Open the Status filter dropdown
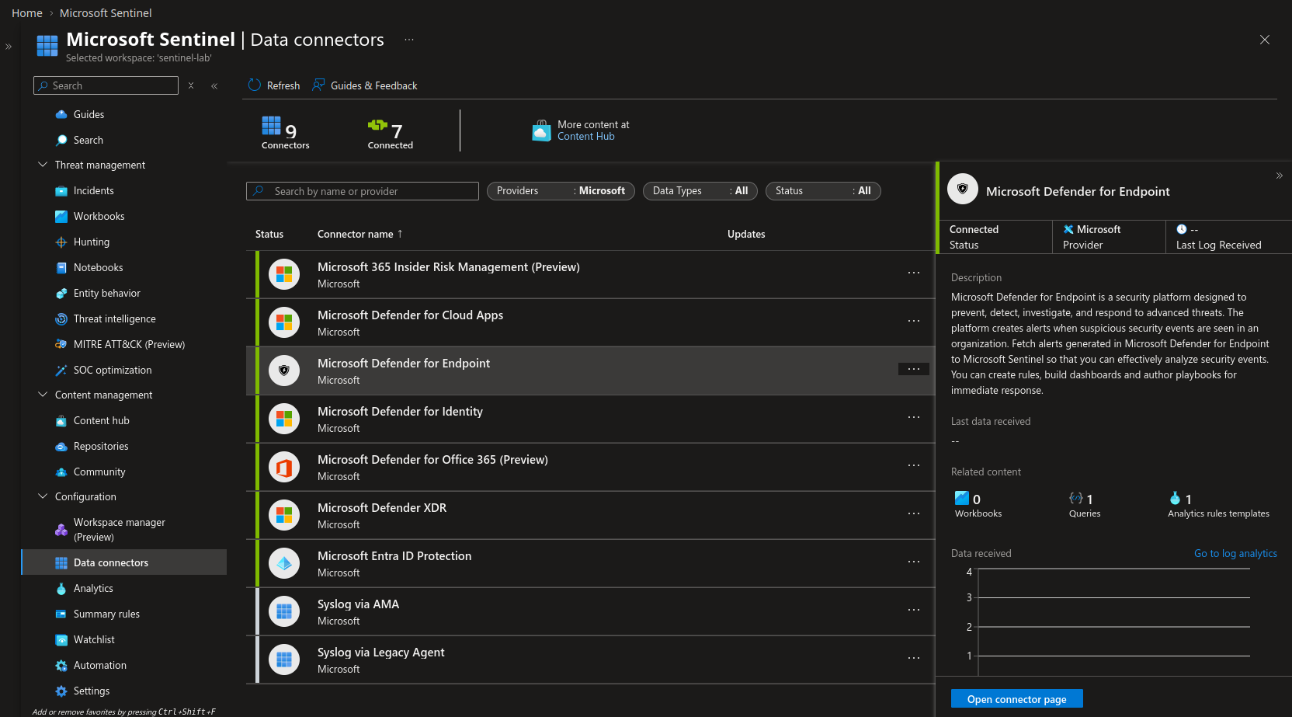This screenshot has width=1292, height=717. click(x=822, y=191)
